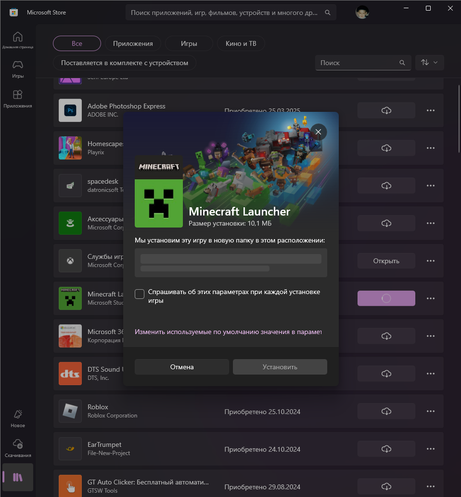Download spacedesk via cloud button
The image size is (461, 497).
click(x=386, y=186)
